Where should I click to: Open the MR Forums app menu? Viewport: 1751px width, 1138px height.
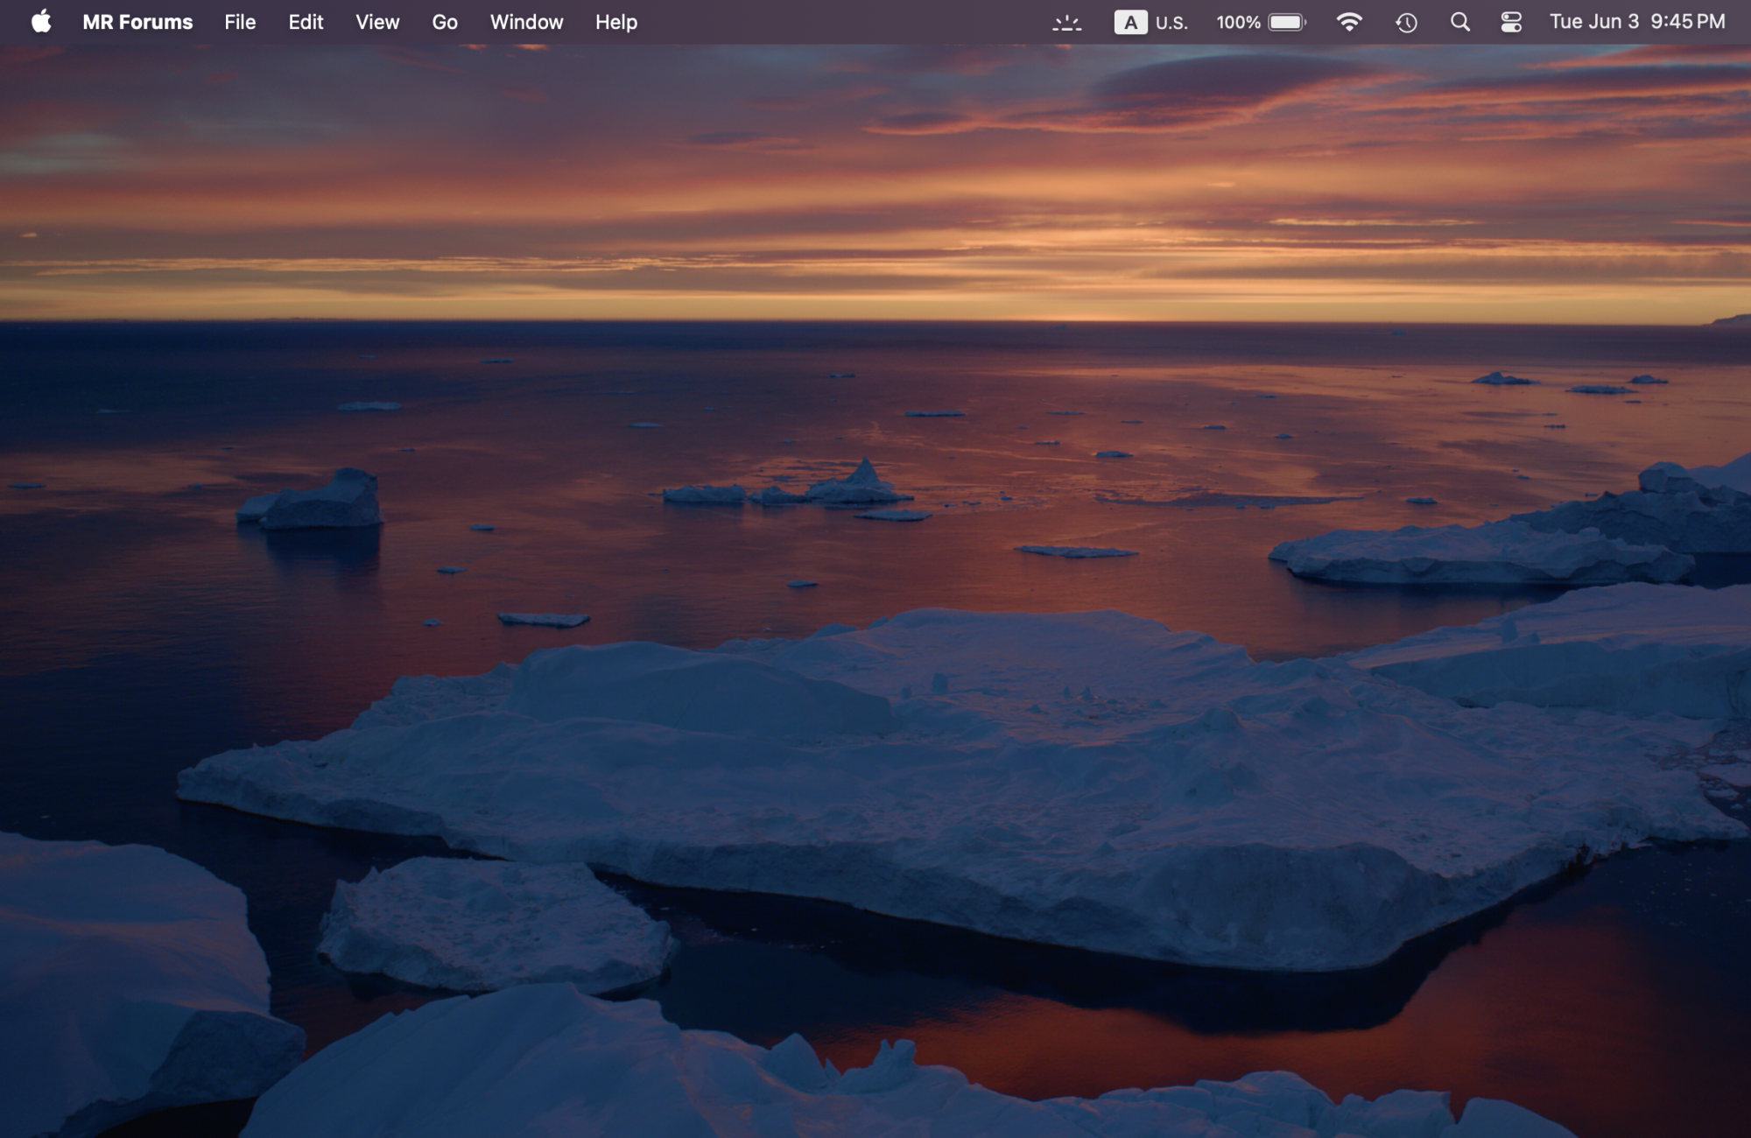[x=137, y=22]
